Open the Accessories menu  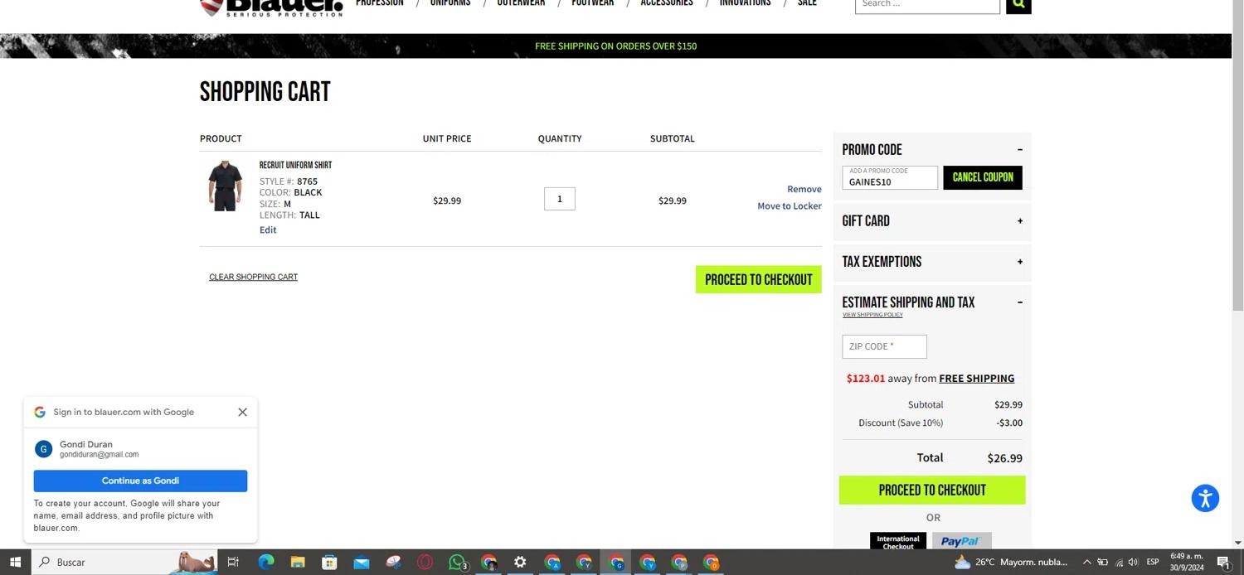point(667,3)
